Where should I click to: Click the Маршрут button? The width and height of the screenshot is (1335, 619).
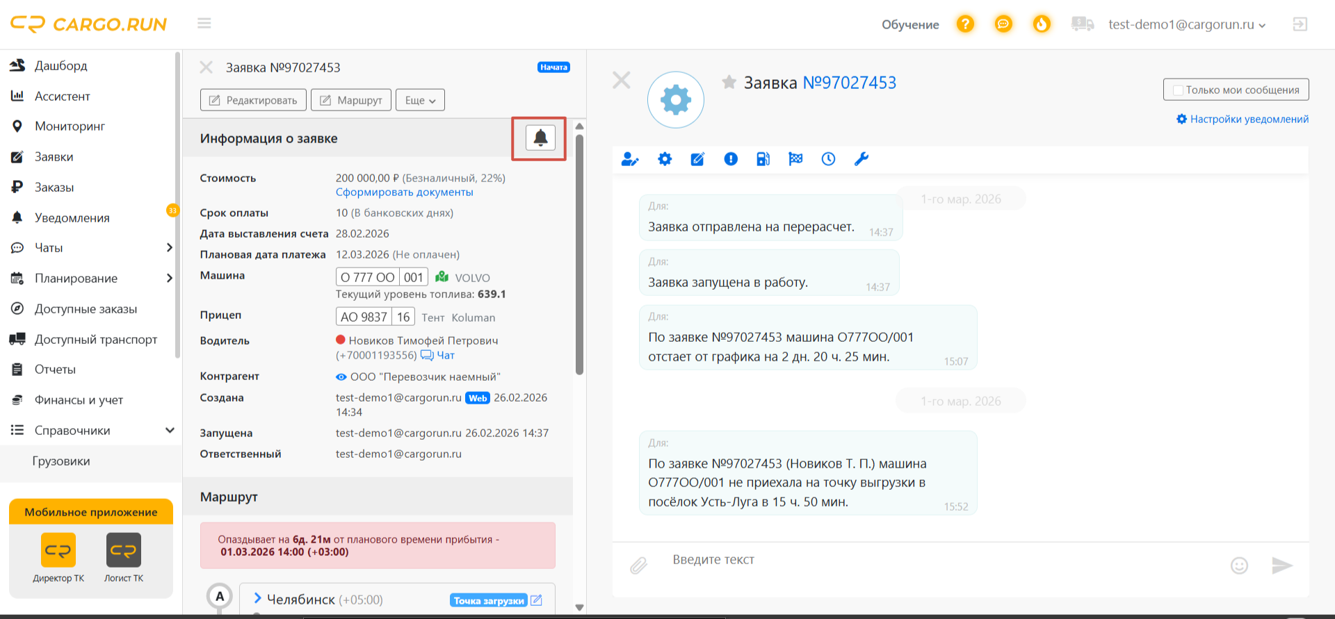351,100
